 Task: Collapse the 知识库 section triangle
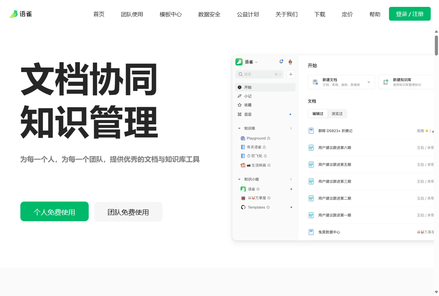239,129
